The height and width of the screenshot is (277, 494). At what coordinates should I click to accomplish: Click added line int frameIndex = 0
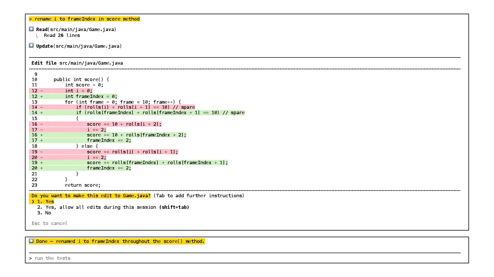click(x=91, y=96)
